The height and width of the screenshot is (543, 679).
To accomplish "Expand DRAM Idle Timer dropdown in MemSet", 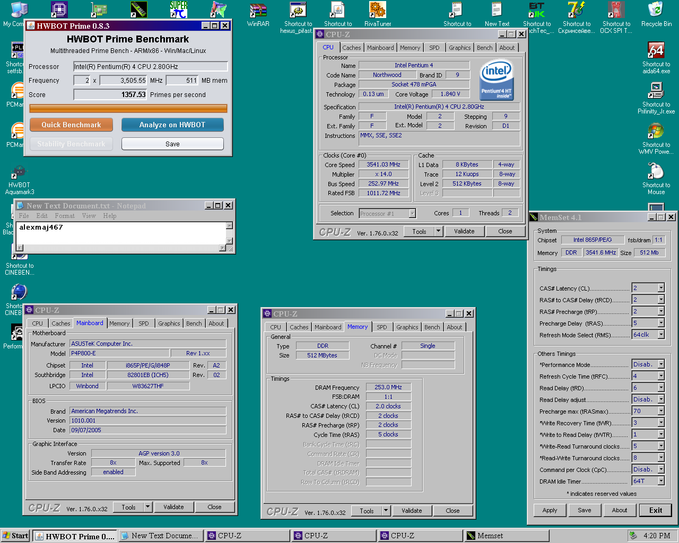I will tap(661, 481).
